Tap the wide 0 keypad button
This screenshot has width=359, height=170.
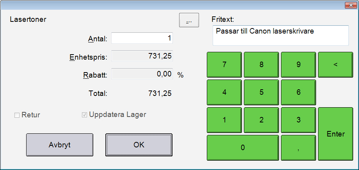click(242, 147)
